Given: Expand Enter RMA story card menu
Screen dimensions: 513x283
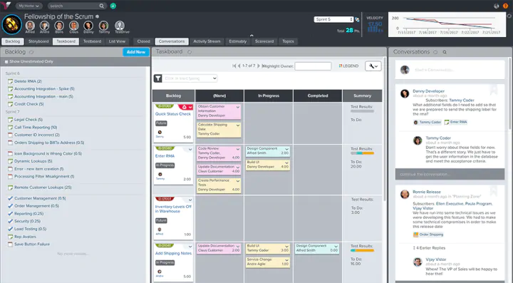Looking at the screenshot, I should point(190,150).
